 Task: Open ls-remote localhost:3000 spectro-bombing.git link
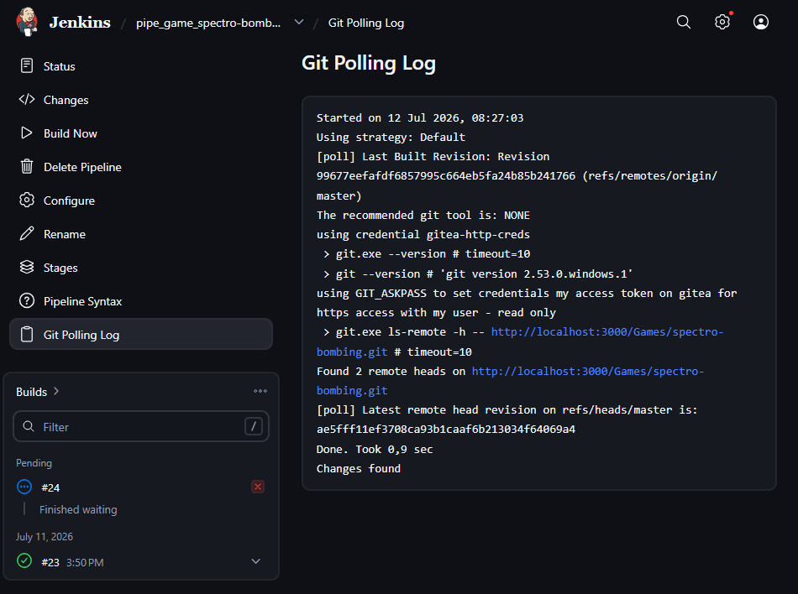click(x=606, y=331)
